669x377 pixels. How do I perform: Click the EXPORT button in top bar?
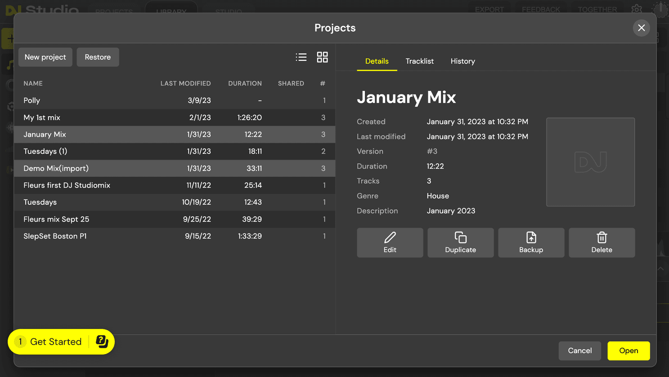coord(489,9)
